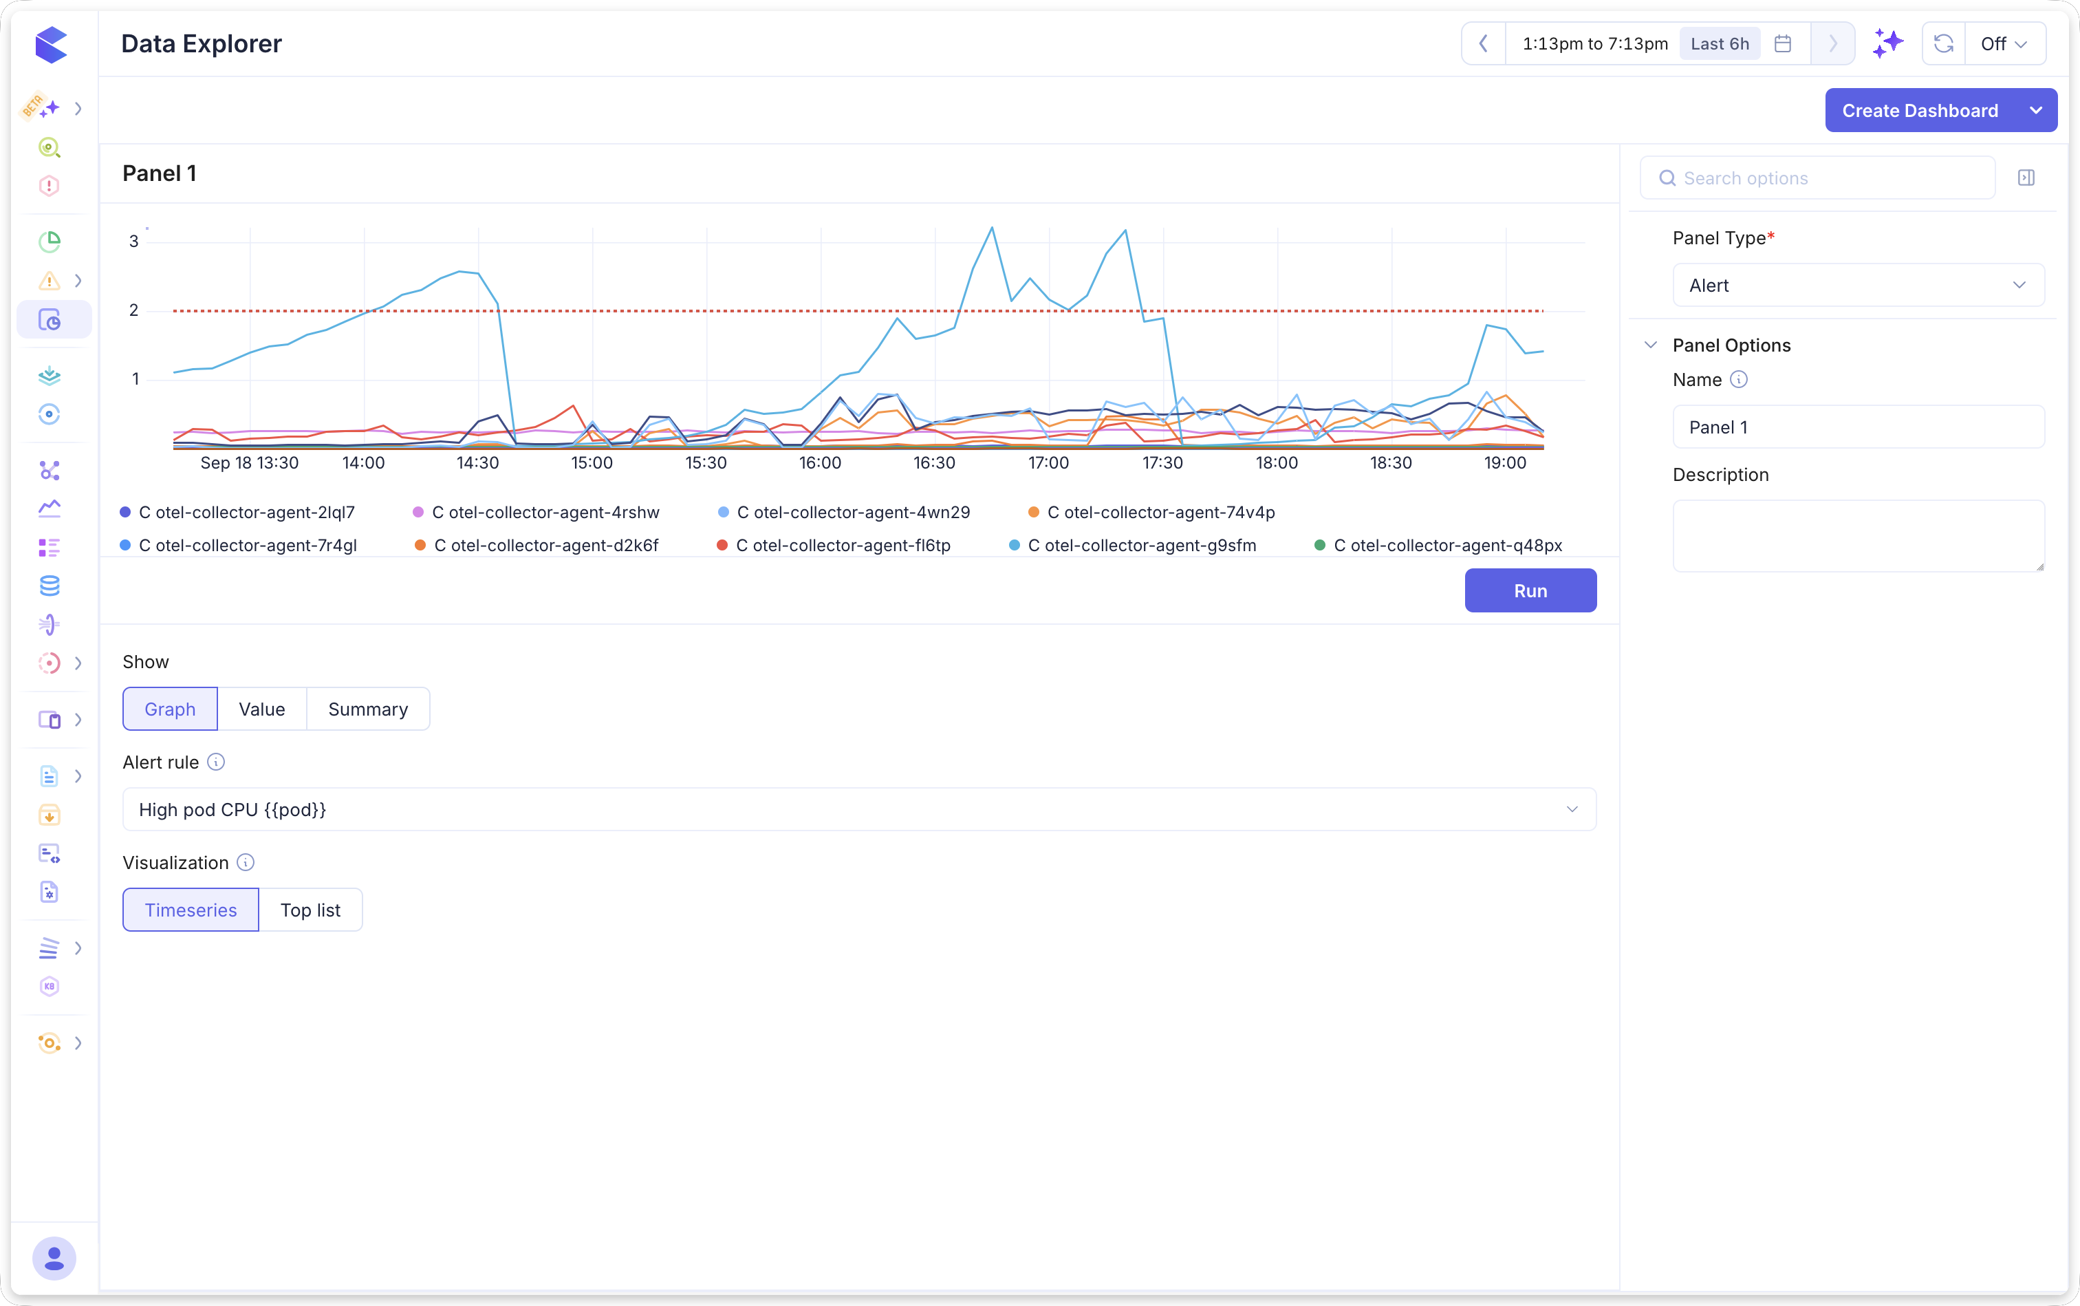
Task: Open the Alert rule dropdown
Action: (x=859, y=809)
